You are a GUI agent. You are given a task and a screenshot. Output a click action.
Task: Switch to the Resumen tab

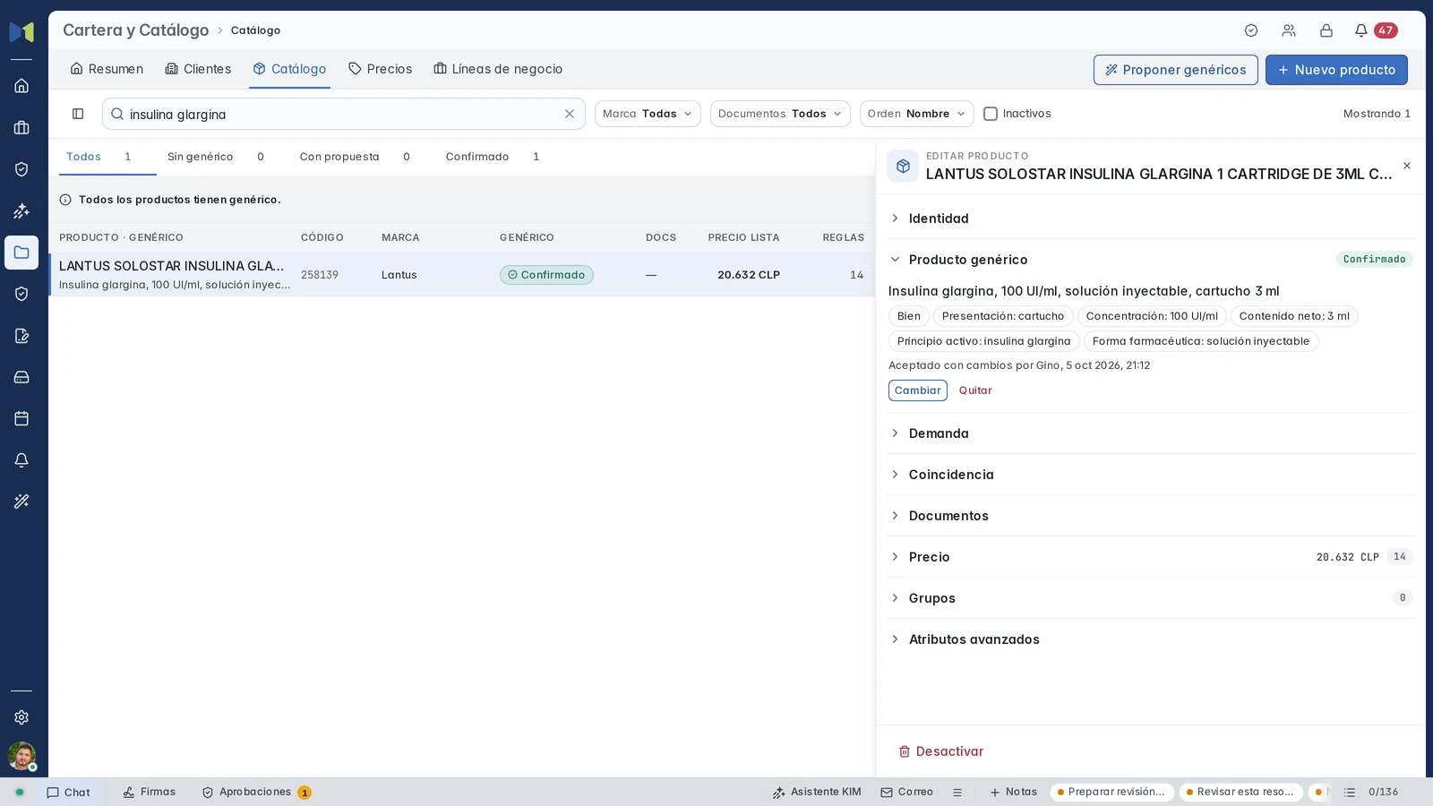click(107, 69)
